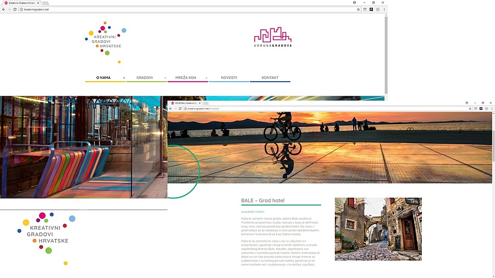Click the address bar with kreativnigradovi.net/hrvatska/
Image resolution: width=495 pixels, height=278 pixels.
[x=328, y=108]
